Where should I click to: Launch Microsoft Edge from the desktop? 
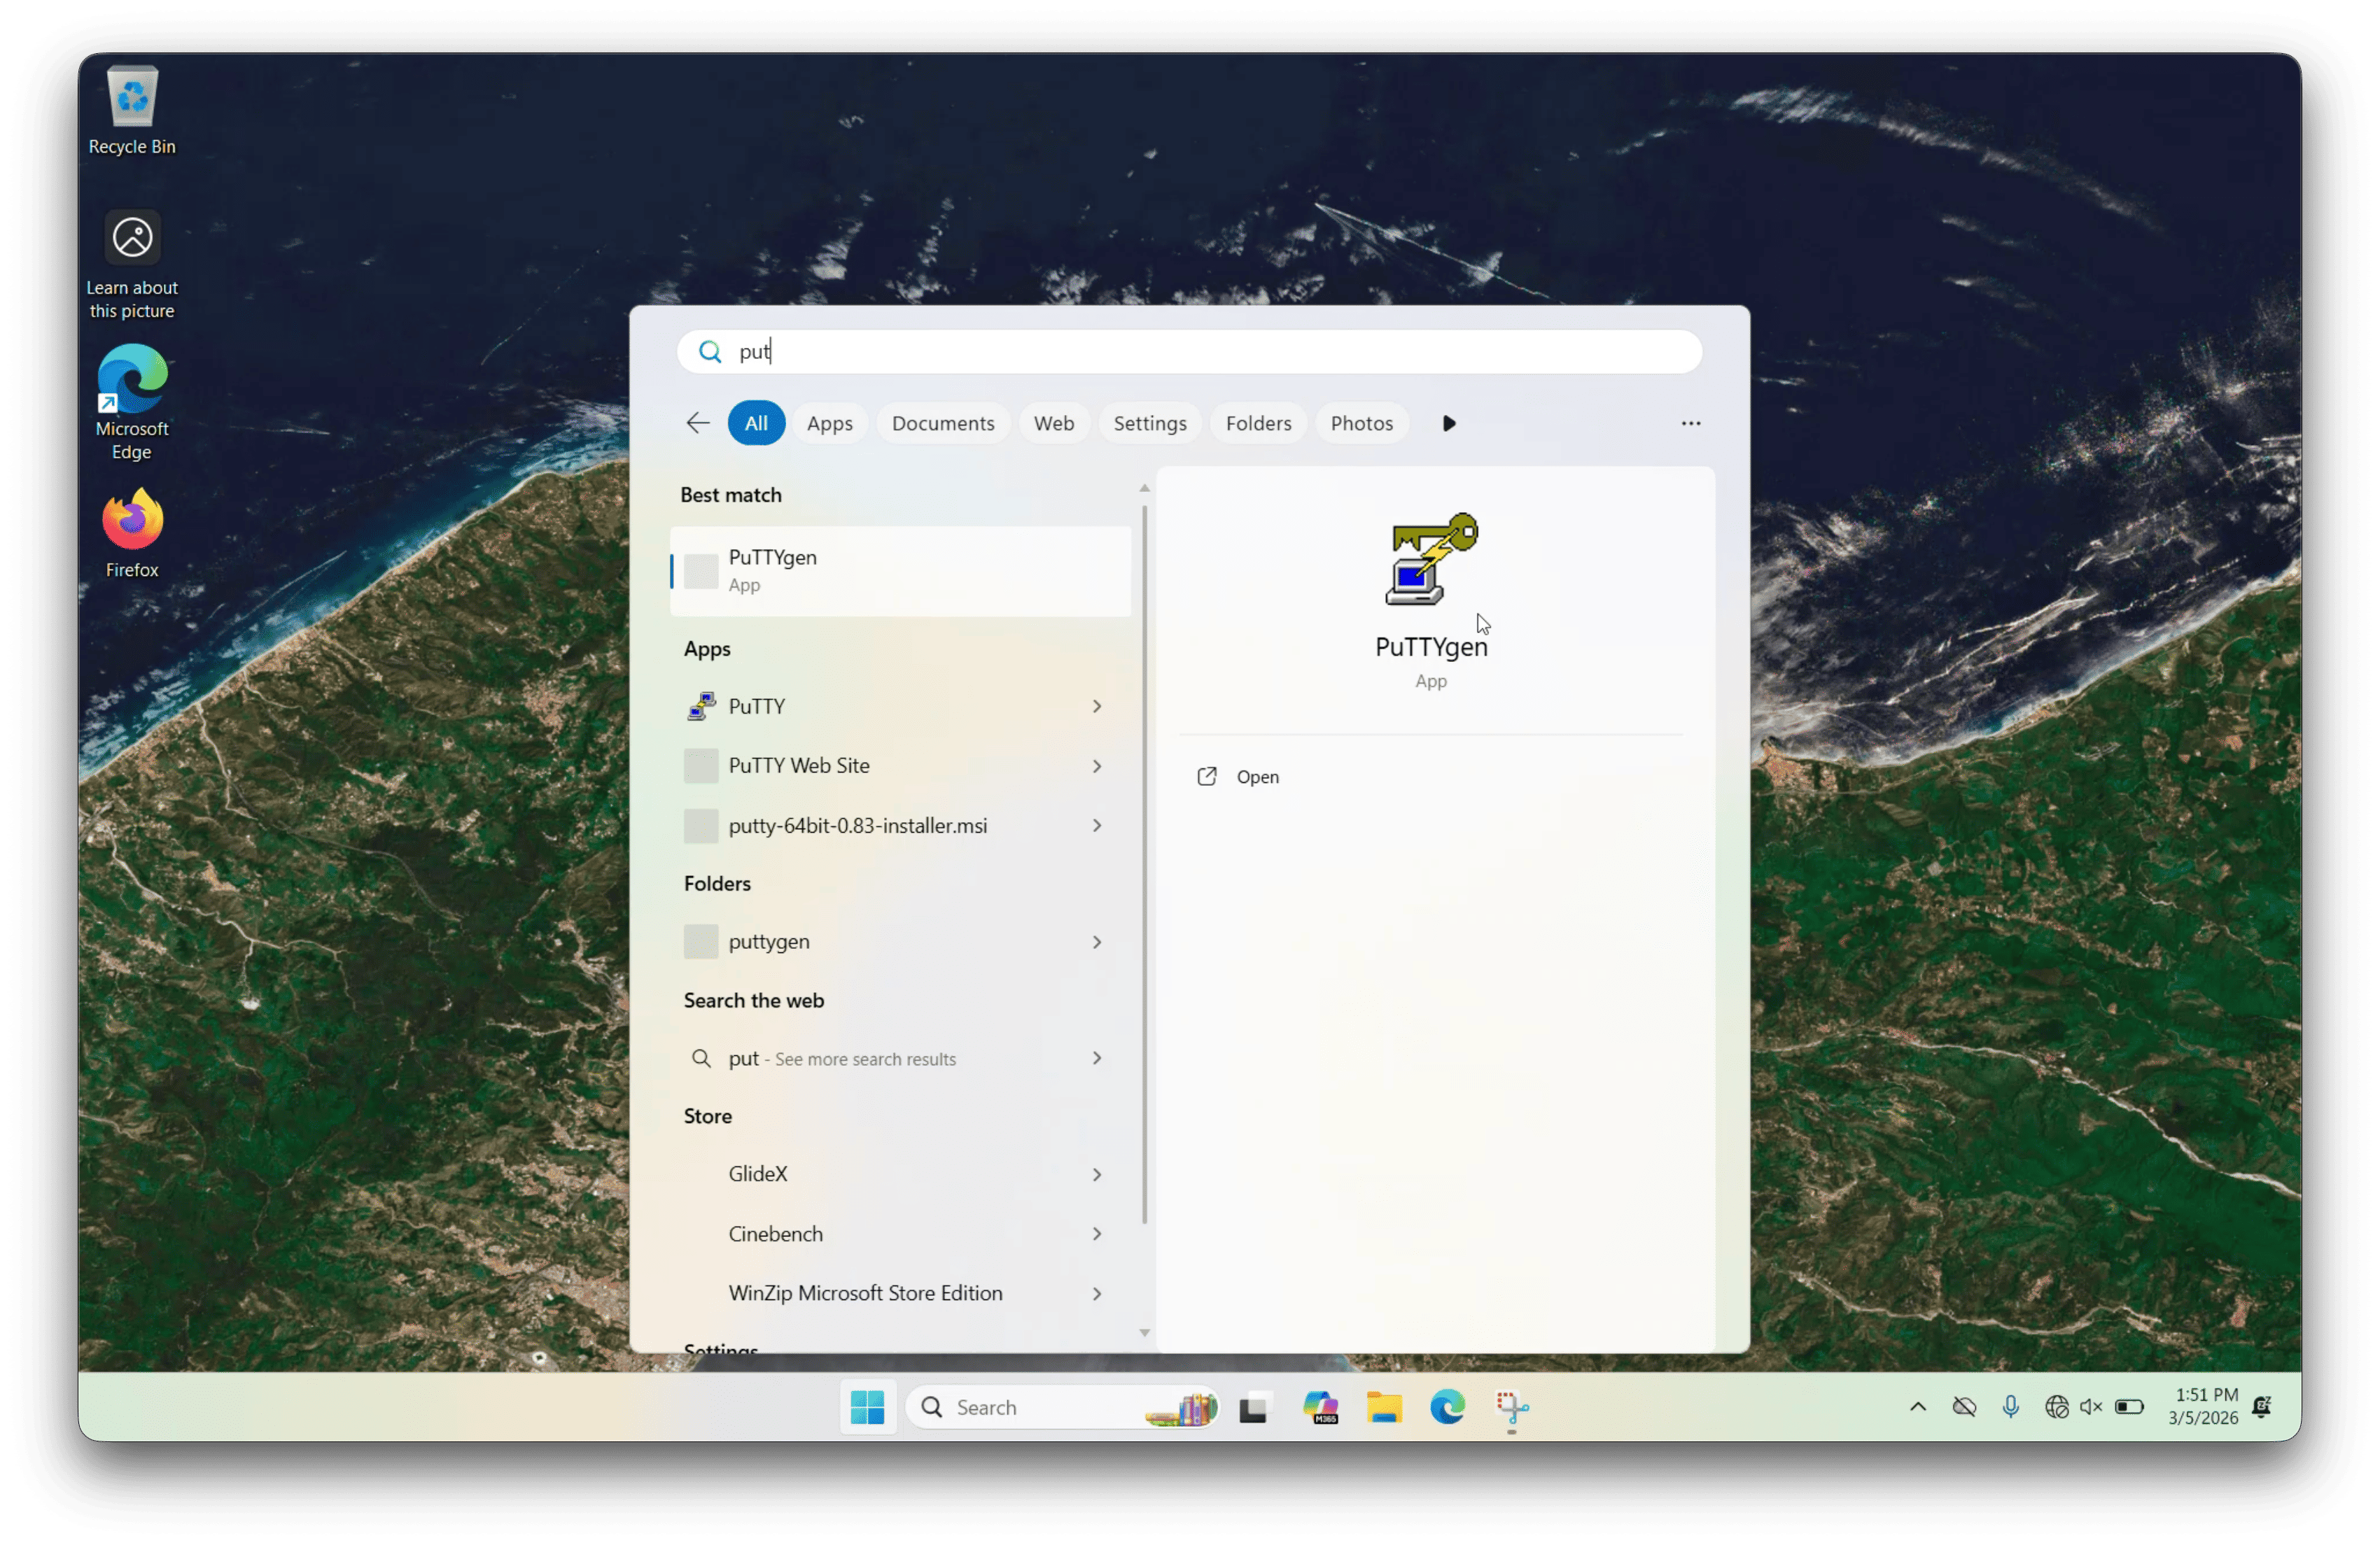pos(132,402)
